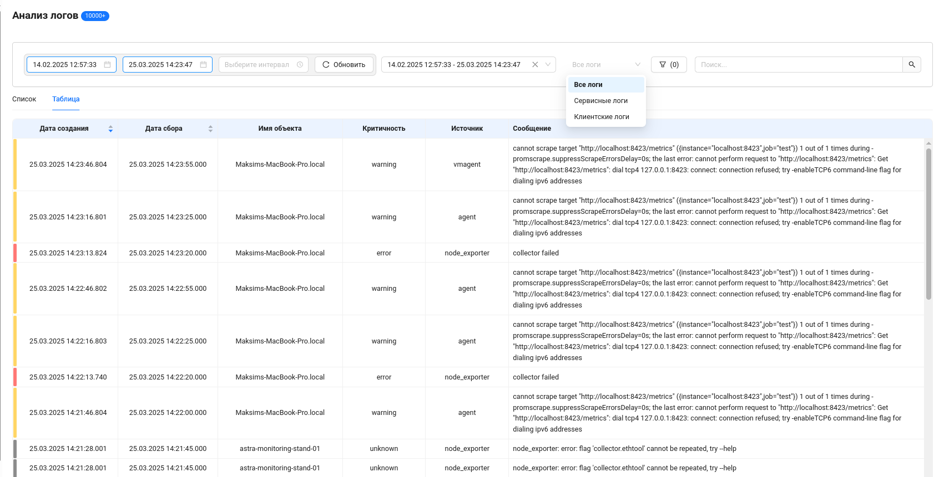Click the 10000+ log count badge

point(95,16)
